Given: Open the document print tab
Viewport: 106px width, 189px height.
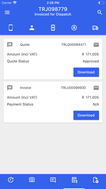Looking at the screenshot, I should [x=96, y=180].
